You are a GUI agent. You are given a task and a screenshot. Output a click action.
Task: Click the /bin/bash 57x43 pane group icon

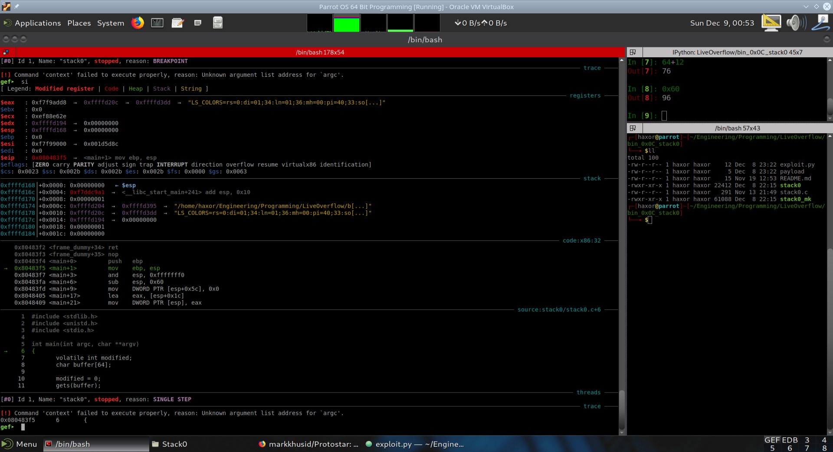click(x=633, y=128)
